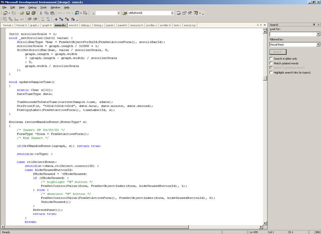Click the Open File folder icon
Viewport: 321px width, 234px height.
[x=22, y=13]
